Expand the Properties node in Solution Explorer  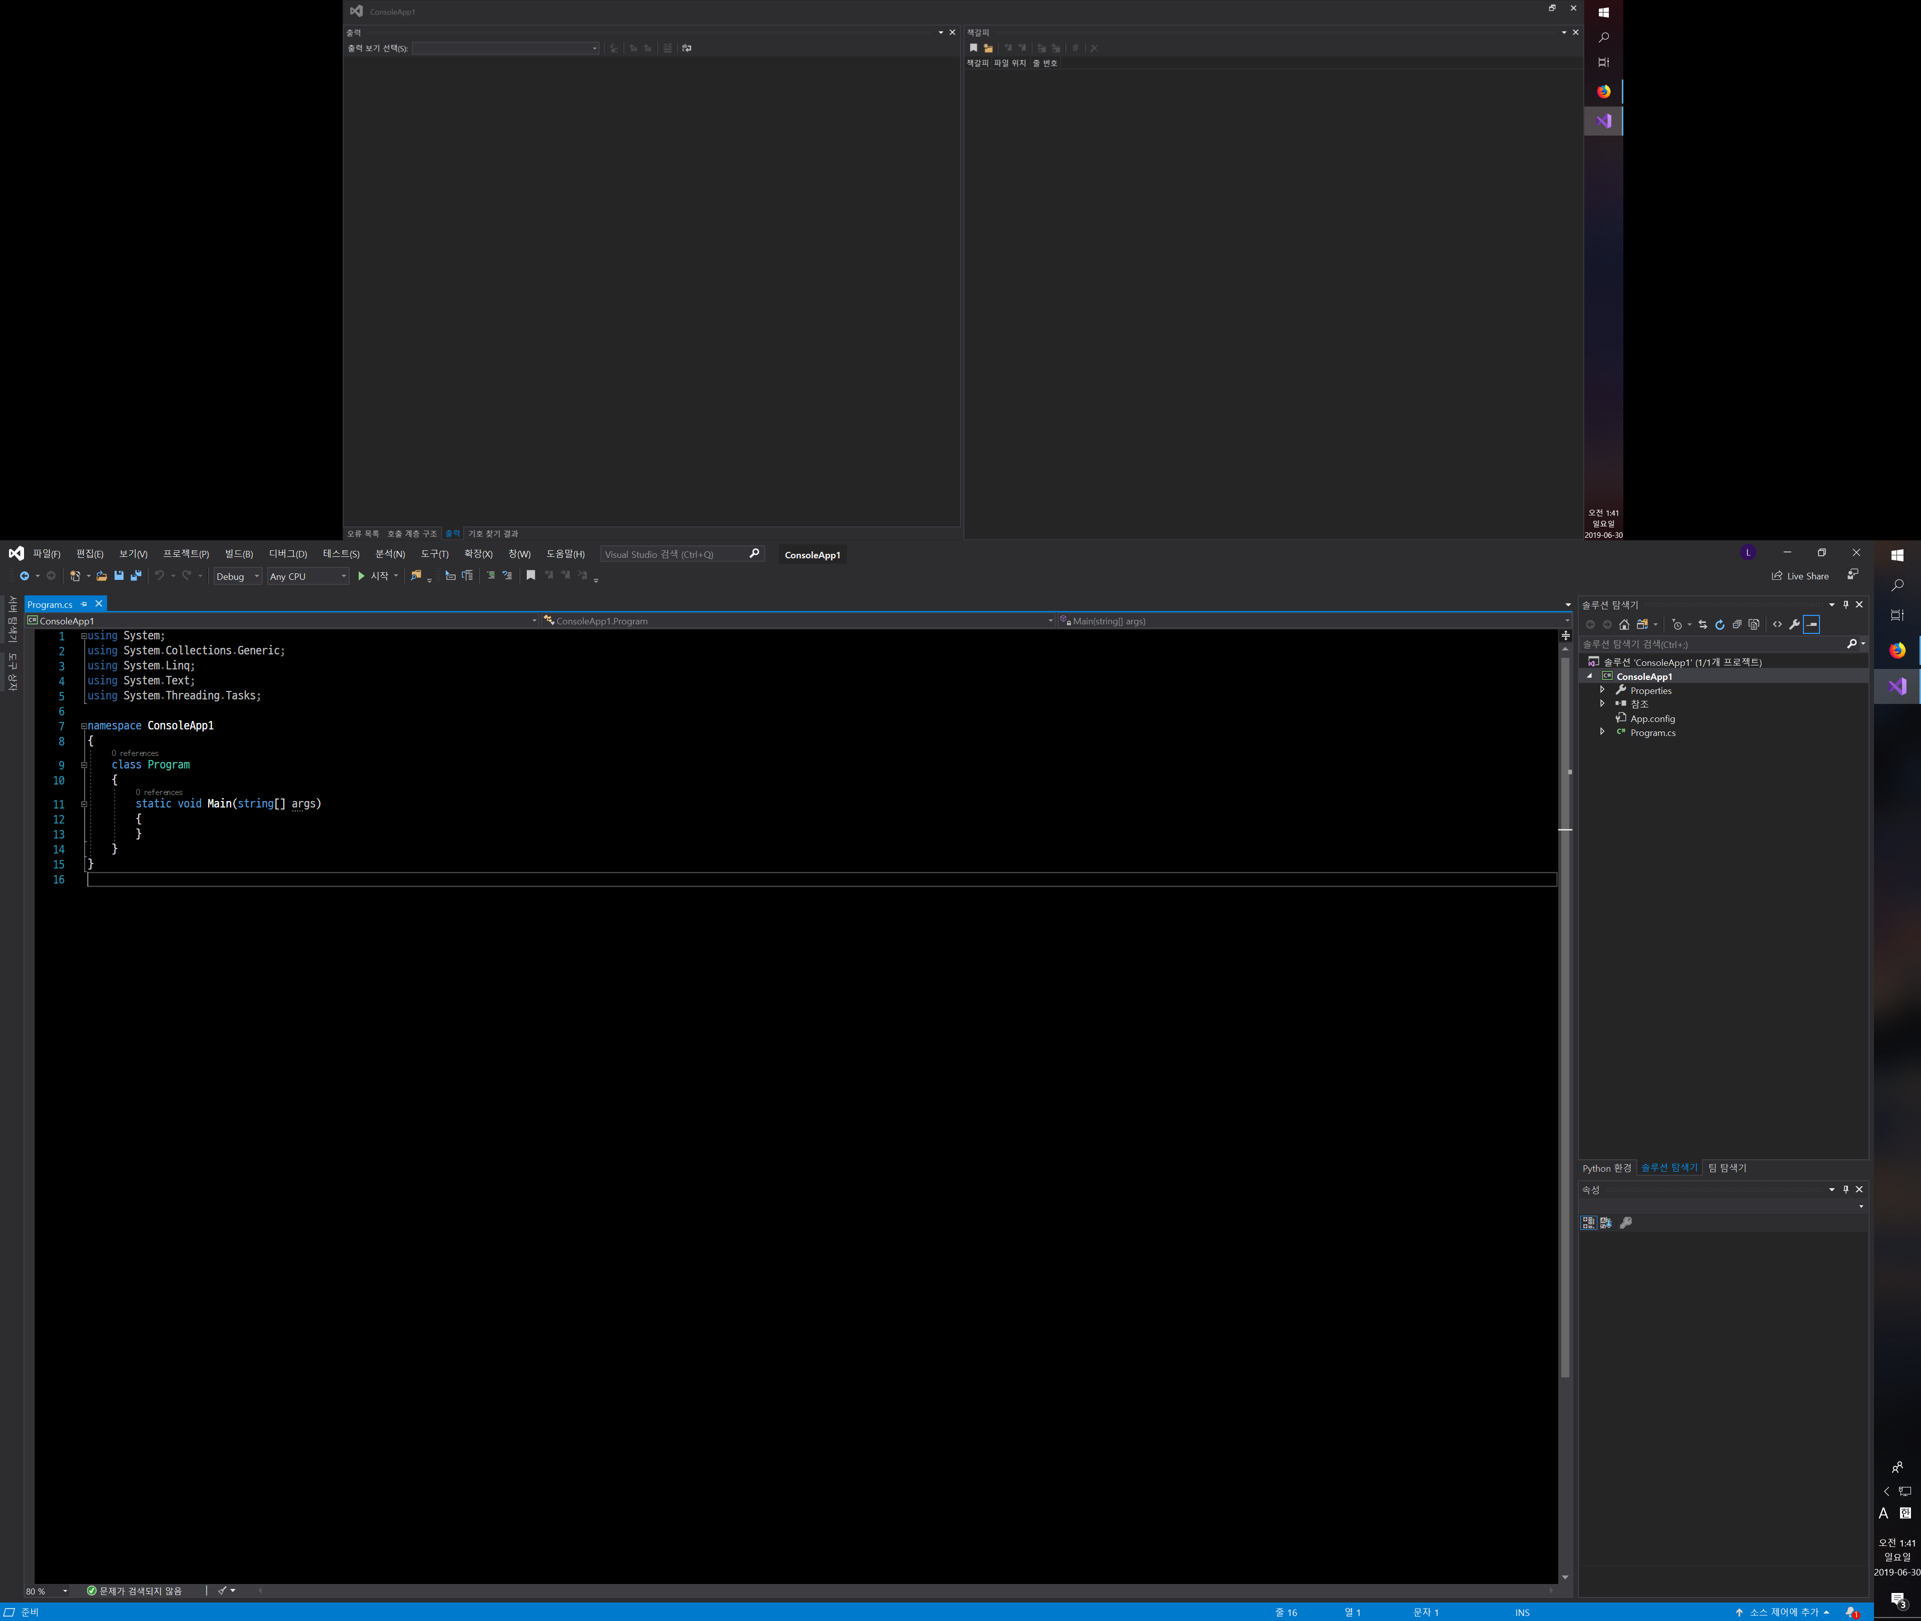[x=1602, y=690]
